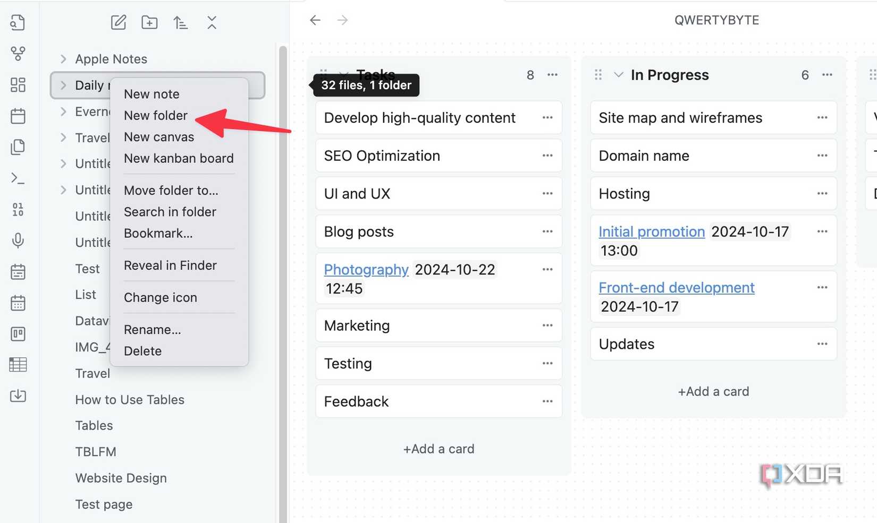The height and width of the screenshot is (523, 877).
Task: Collapse the Tasks column chevron
Action: click(x=343, y=75)
